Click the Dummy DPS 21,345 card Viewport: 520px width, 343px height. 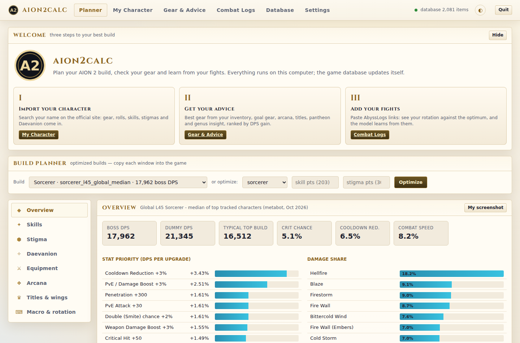(188, 233)
